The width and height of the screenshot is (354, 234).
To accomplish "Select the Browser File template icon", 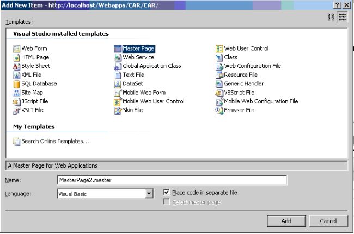I will 219,110.
